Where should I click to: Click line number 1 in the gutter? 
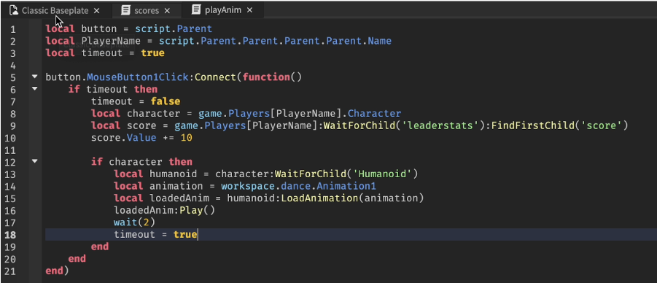pyautogui.click(x=13, y=29)
